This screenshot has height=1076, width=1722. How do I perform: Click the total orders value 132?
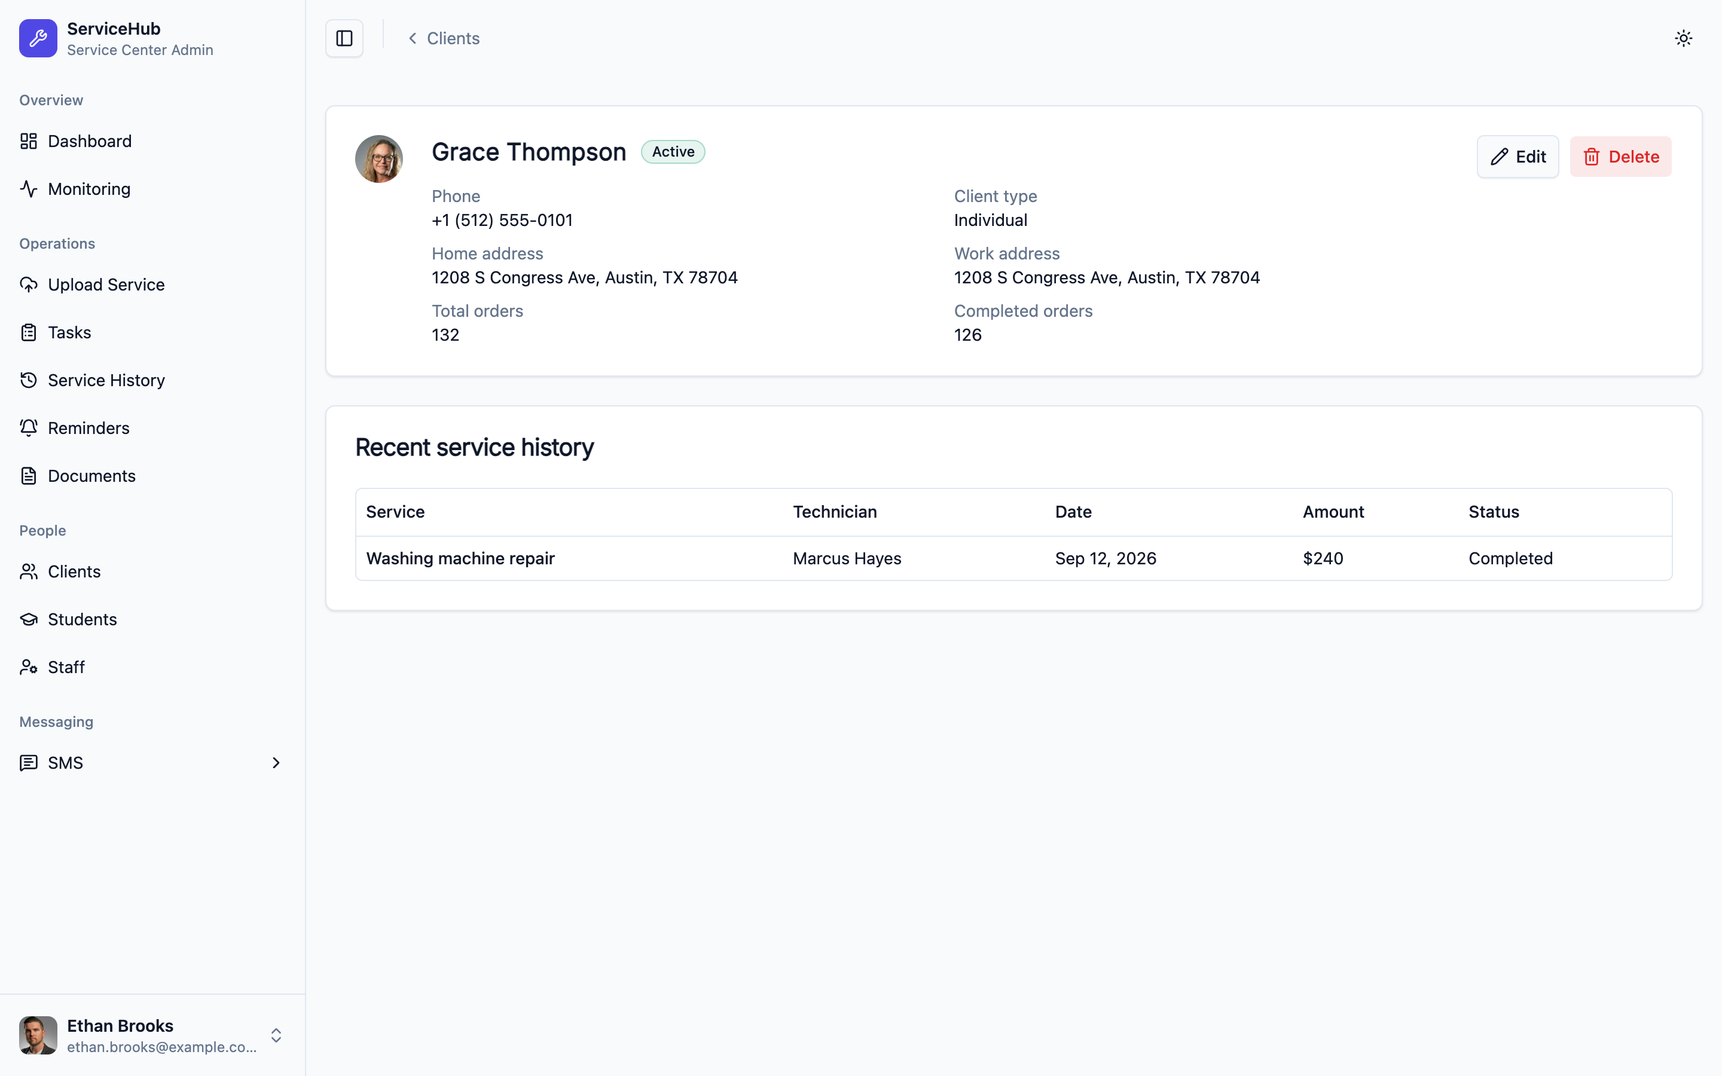click(x=445, y=335)
